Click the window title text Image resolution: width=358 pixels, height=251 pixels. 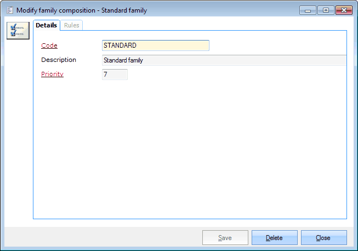pos(82,10)
